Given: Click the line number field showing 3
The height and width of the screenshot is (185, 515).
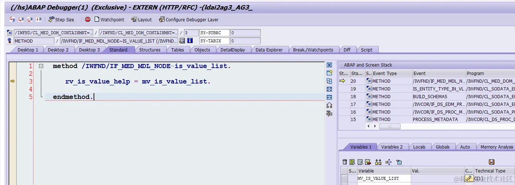Looking at the screenshot, I should pos(191,33).
